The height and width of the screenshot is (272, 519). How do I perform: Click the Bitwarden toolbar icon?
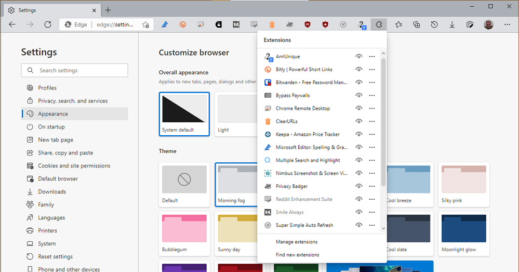(218, 24)
